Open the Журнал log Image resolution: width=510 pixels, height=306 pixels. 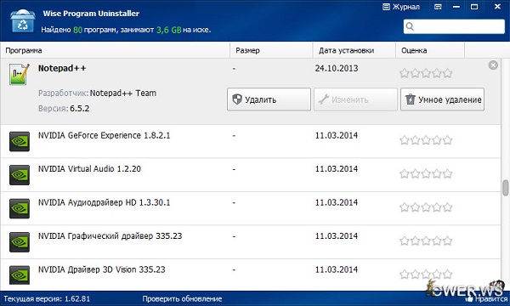tap(401, 7)
